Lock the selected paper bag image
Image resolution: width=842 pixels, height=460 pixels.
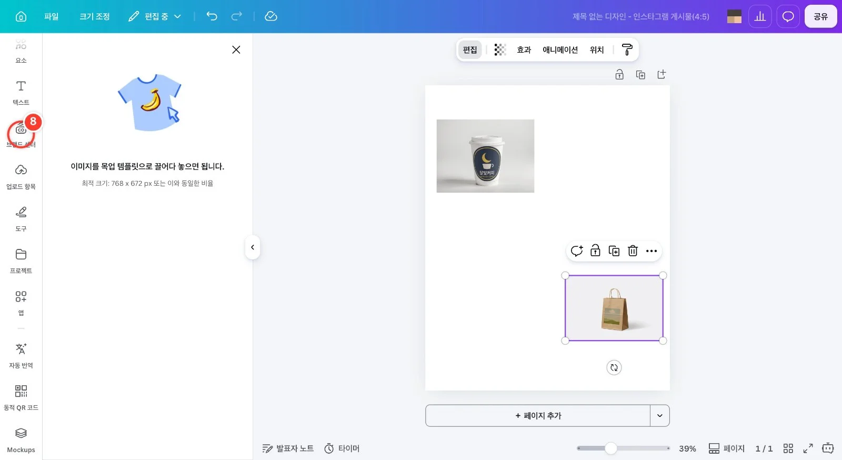click(595, 251)
